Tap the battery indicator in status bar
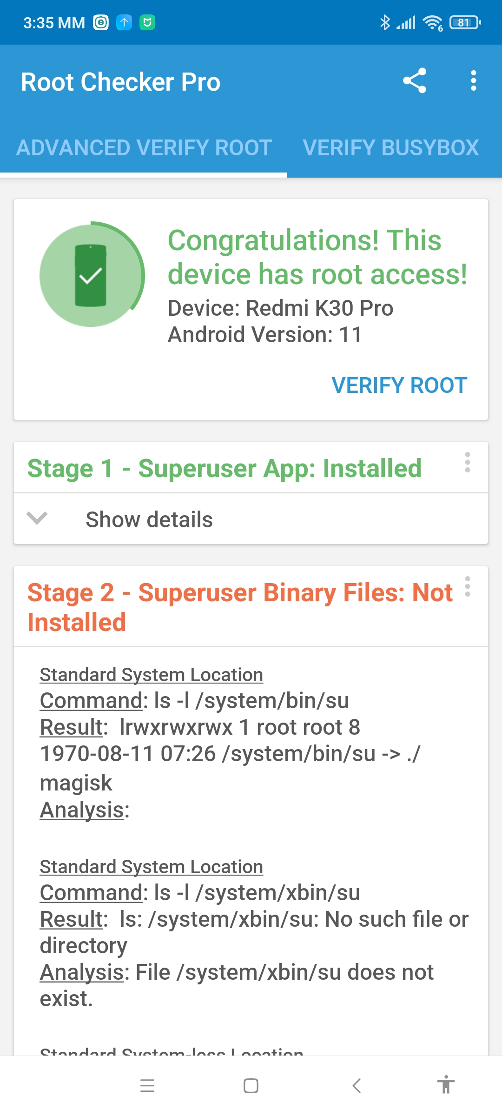 [464, 22]
